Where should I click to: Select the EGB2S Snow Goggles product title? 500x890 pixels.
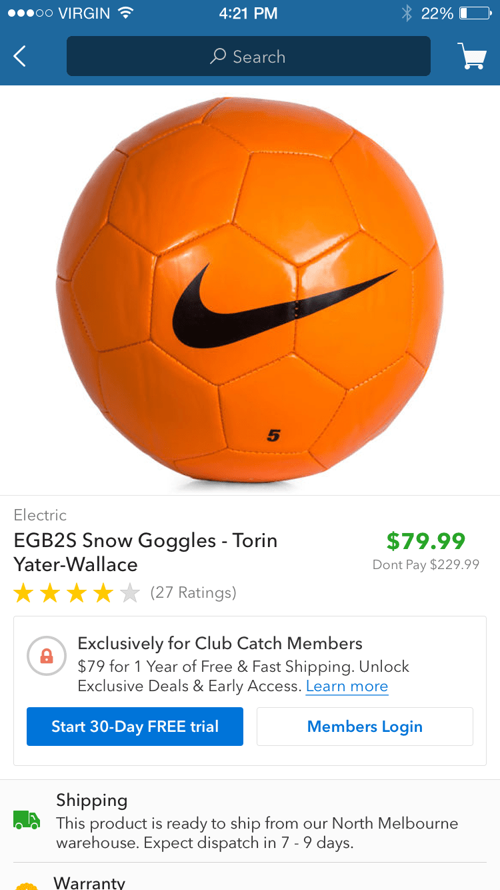click(145, 552)
